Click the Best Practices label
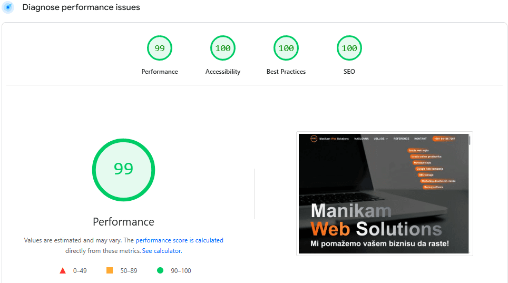This screenshot has width=508, height=283. (x=286, y=72)
